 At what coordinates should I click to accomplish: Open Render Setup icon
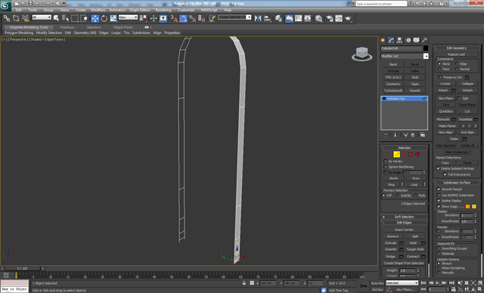[330, 18]
